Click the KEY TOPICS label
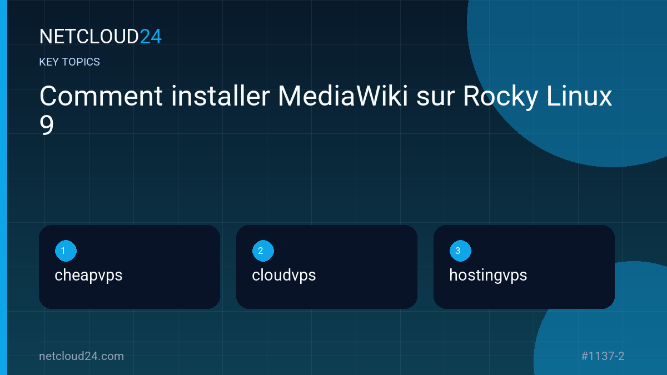This screenshot has width=667, height=375. (x=69, y=62)
